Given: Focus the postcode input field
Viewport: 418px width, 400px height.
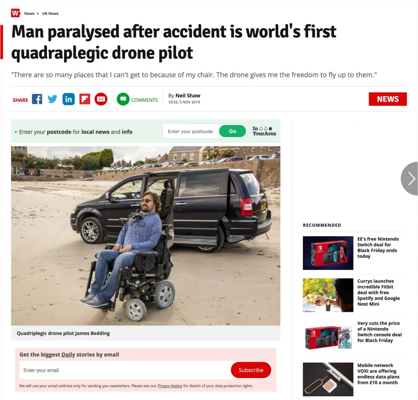Looking at the screenshot, I should [x=191, y=131].
